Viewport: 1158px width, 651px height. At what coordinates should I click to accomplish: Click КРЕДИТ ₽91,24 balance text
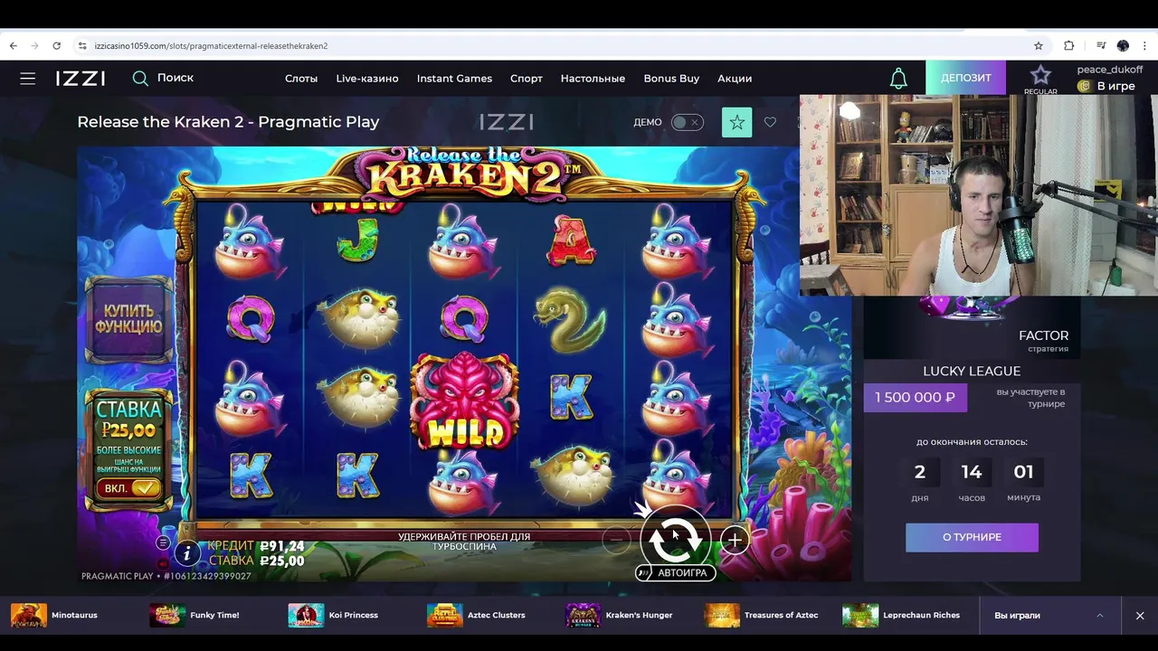pyautogui.click(x=256, y=546)
